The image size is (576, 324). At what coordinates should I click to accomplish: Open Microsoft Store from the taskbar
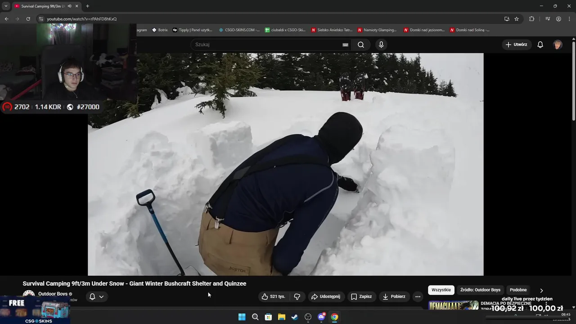(268, 317)
